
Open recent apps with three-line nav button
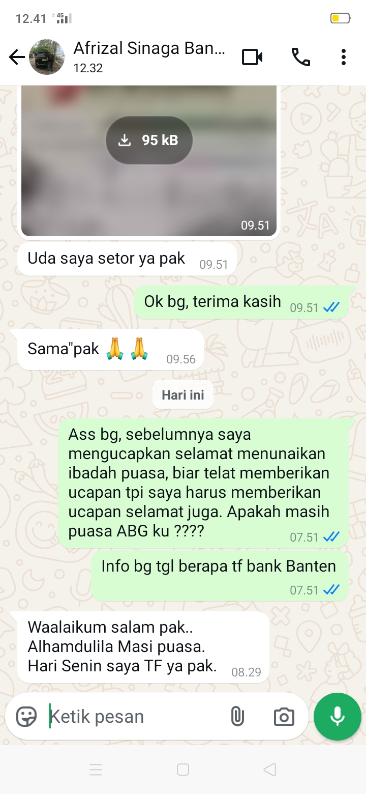click(96, 770)
